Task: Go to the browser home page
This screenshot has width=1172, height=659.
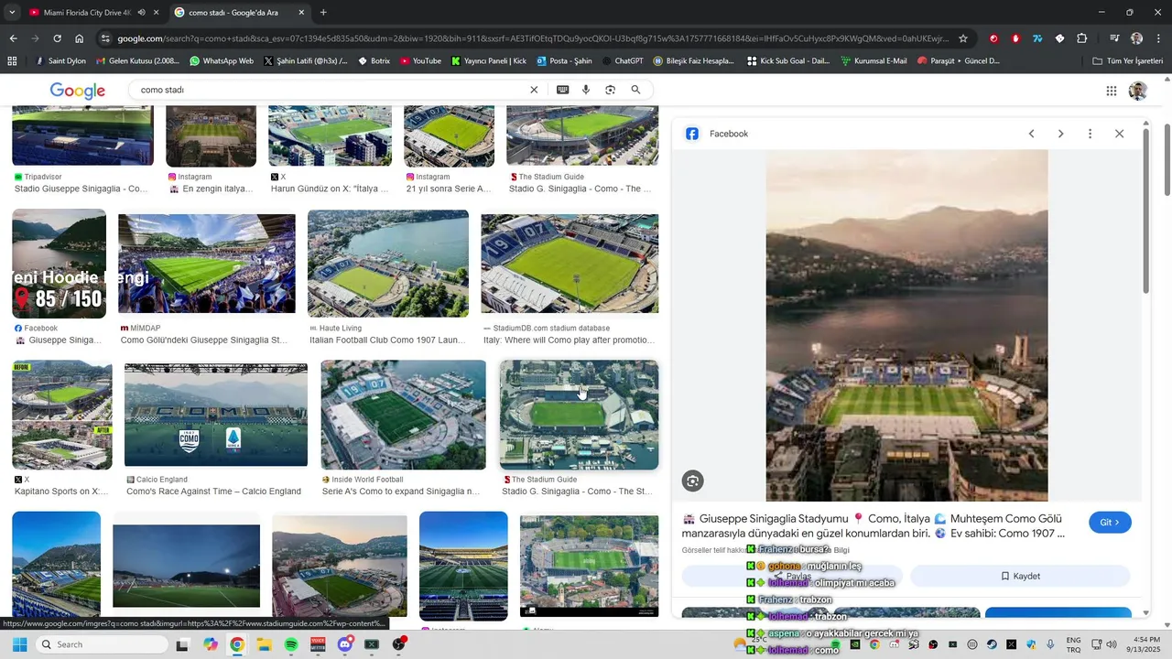Action: [80, 38]
